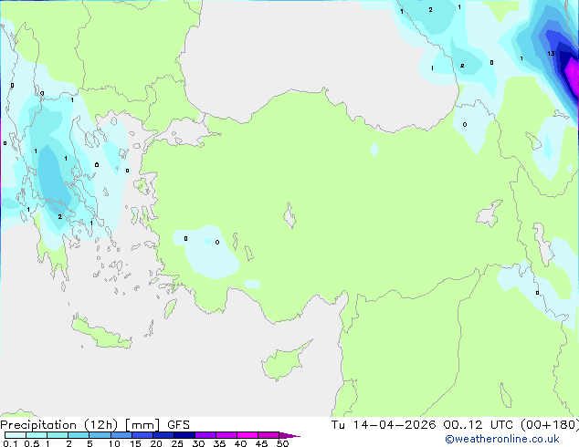The width and height of the screenshot is (579, 447).
Task: Click the 45–50 mm legend swatch
Action: (268, 435)
